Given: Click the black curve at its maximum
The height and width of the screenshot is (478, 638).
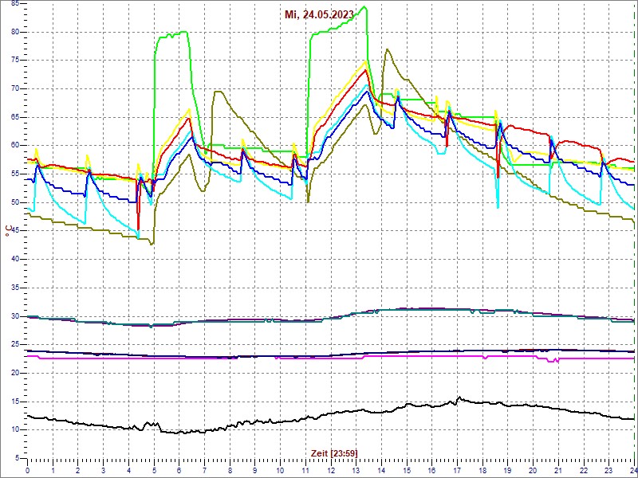Looking at the screenshot, I should coord(459,398).
